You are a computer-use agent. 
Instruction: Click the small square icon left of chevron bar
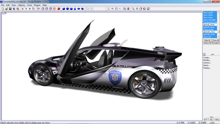pyautogui.click(x=204, y=54)
